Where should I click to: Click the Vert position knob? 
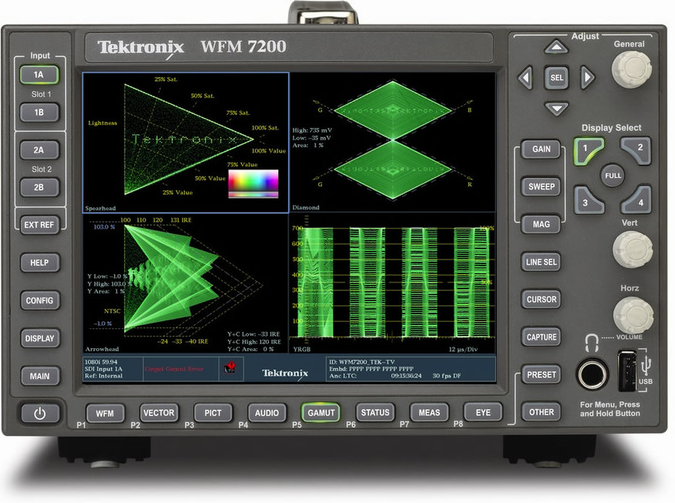click(x=633, y=250)
